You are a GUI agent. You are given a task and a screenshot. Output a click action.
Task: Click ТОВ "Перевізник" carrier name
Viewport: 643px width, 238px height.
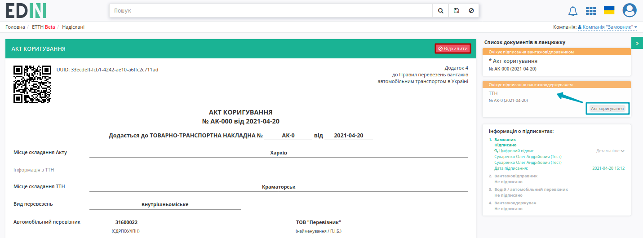click(x=319, y=222)
